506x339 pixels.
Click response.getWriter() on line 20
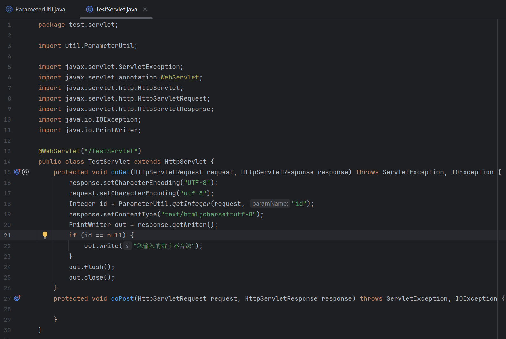point(176,225)
